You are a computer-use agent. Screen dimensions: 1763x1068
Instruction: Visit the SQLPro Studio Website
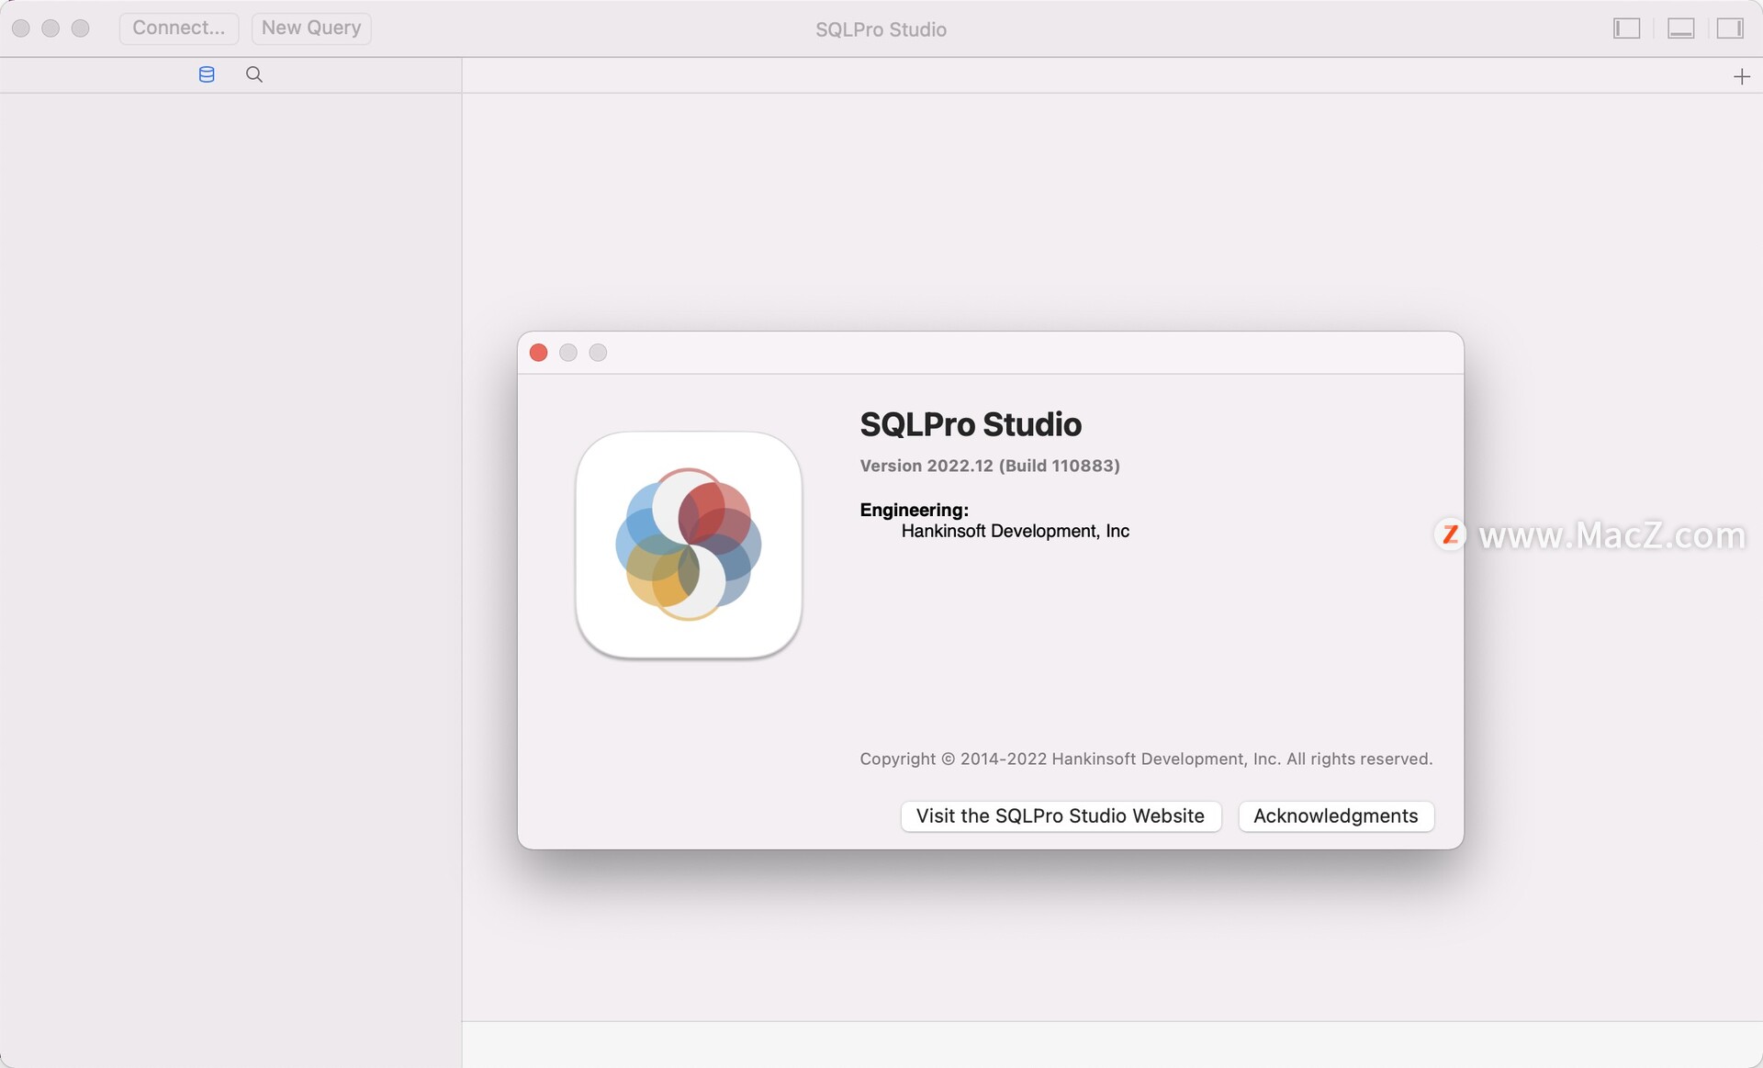(1061, 815)
